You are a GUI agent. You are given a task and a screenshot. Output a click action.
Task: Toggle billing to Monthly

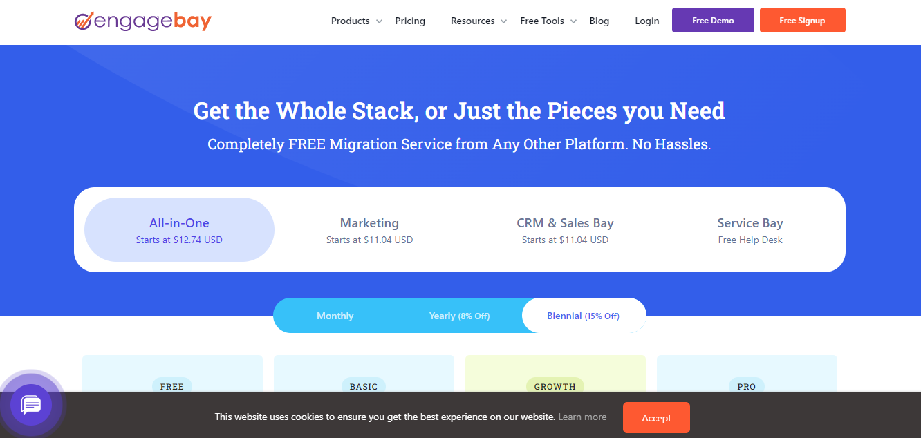(x=335, y=316)
